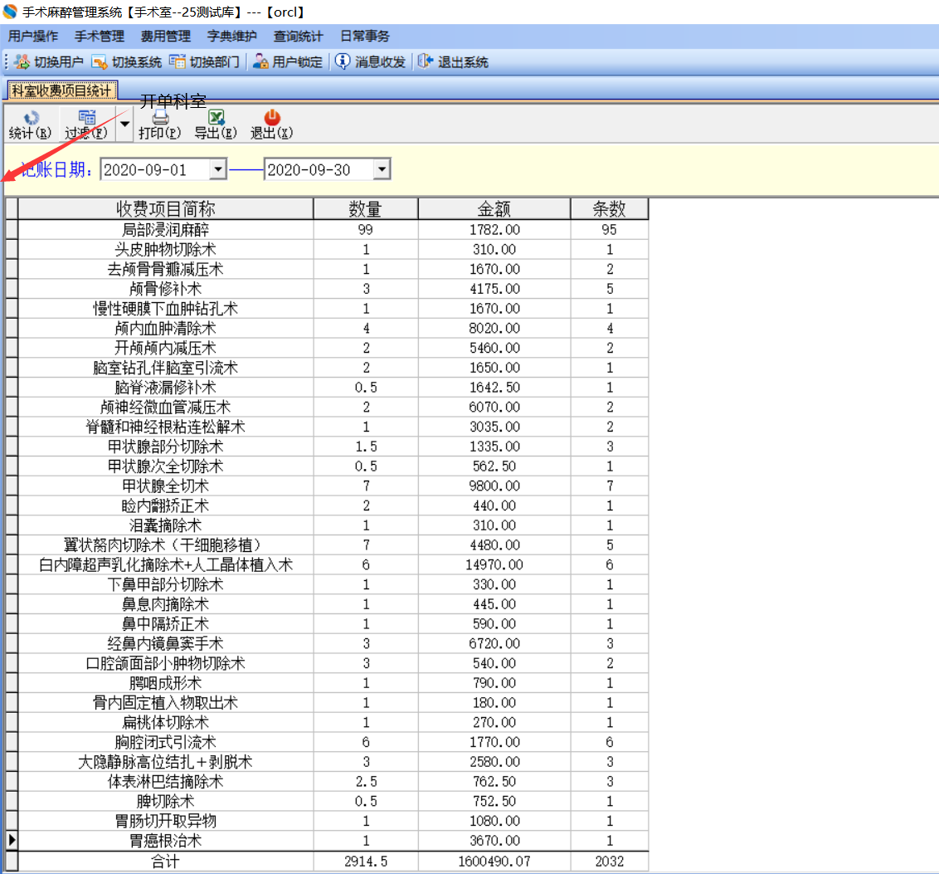Select the 扁桃体切除术 cell
The height and width of the screenshot is (874, 939).
166,722
